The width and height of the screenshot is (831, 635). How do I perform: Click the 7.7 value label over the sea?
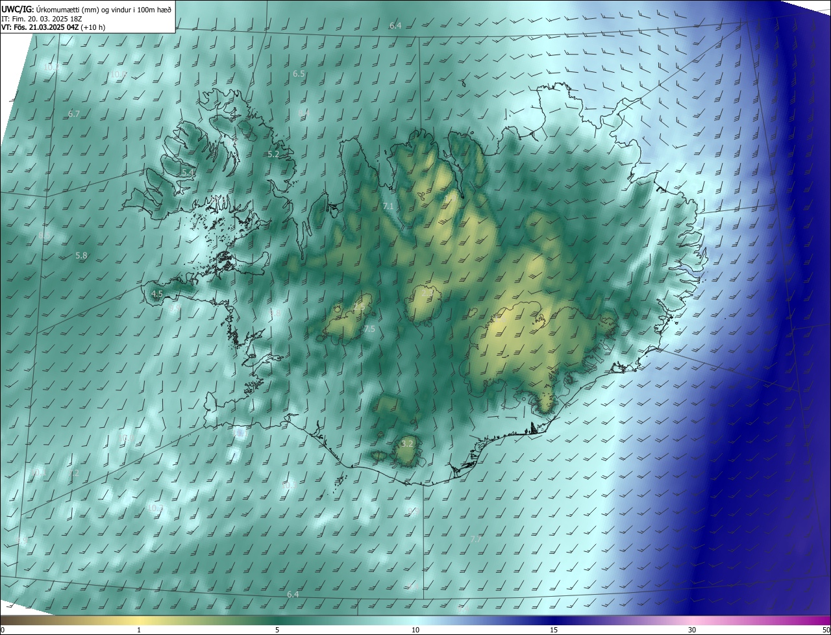(476, 540)
